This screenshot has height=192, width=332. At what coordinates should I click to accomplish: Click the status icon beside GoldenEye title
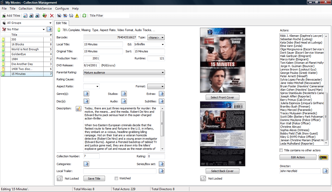3,54
